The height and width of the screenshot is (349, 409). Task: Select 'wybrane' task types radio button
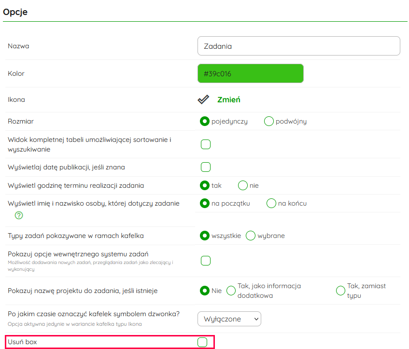click(x=251, y=236)
